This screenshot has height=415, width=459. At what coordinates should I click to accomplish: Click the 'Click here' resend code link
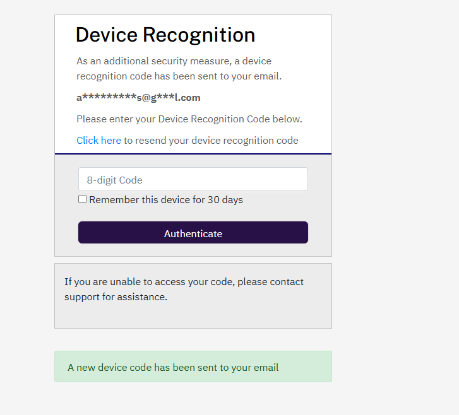click(x=98, y=141)
